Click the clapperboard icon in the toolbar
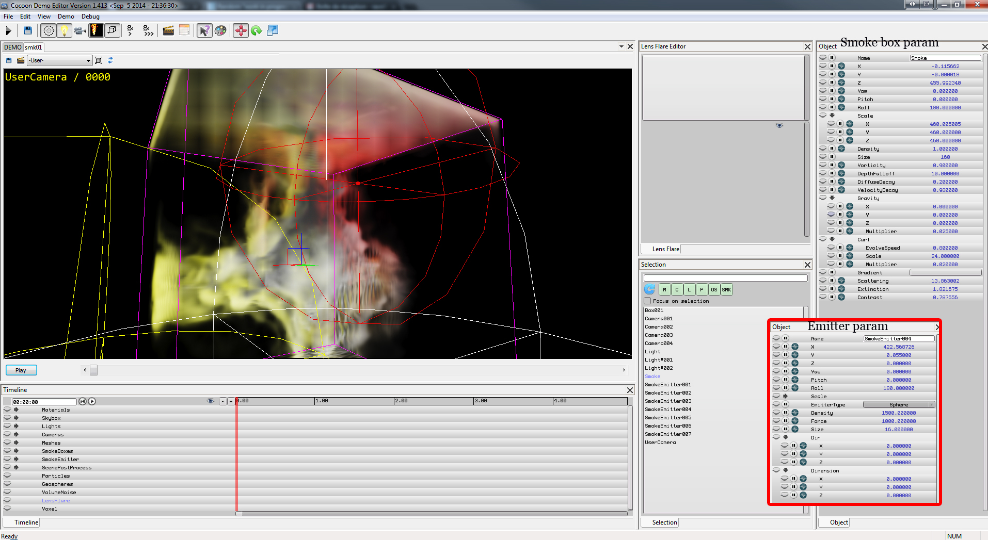The width and height of the screenshot is (988, 540). coord(168,30)
